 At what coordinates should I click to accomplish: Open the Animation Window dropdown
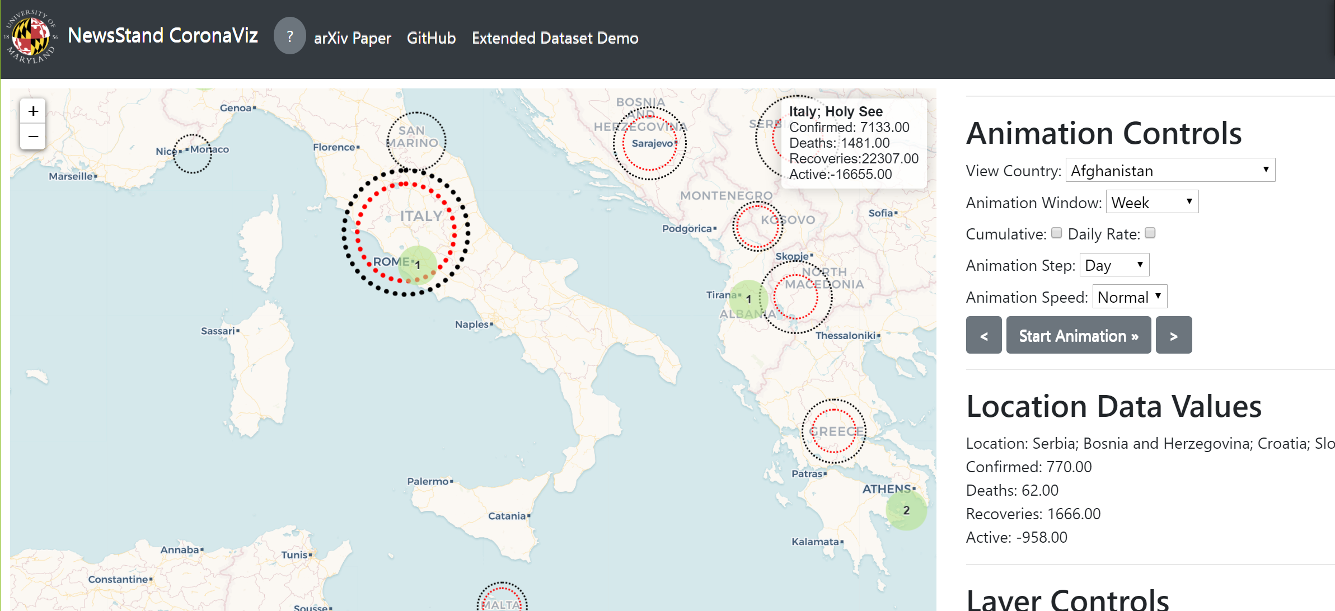1152,202
